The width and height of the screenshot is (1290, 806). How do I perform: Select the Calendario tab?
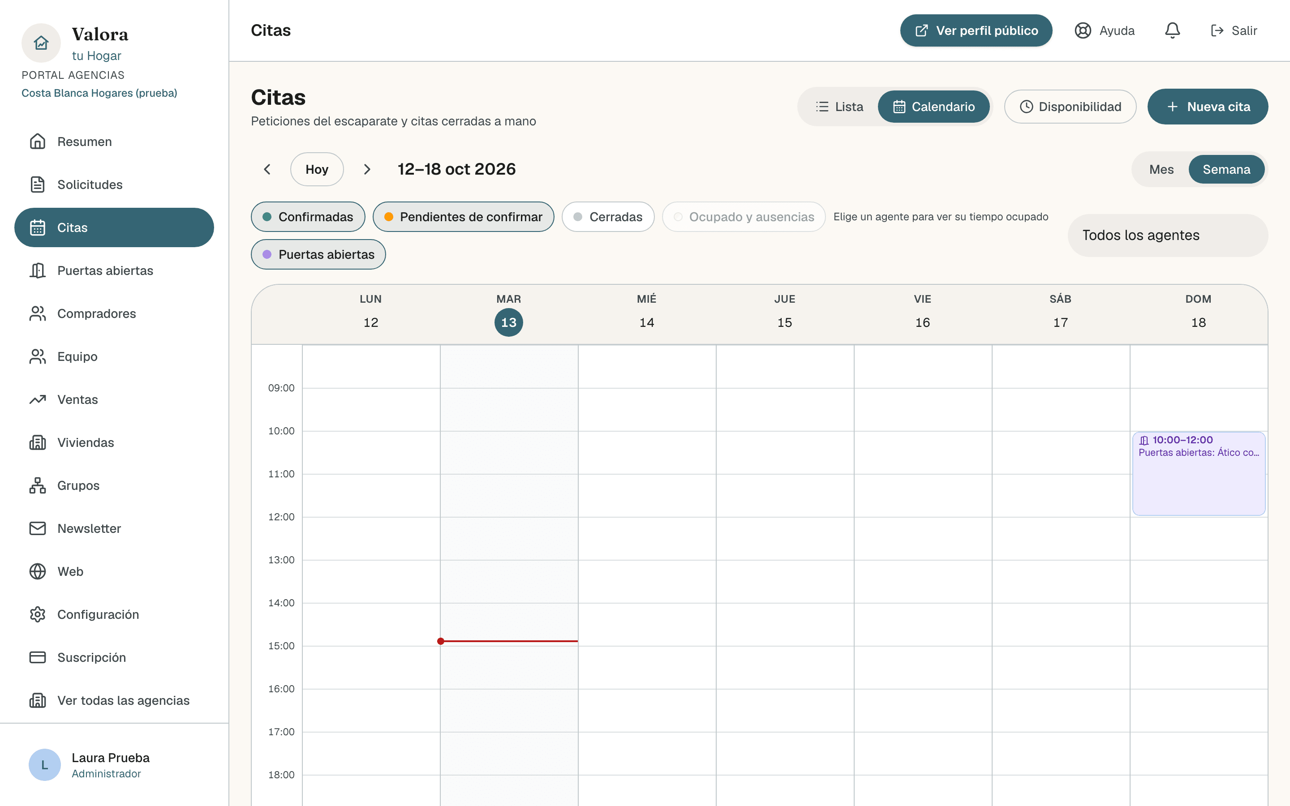[934, 107]
